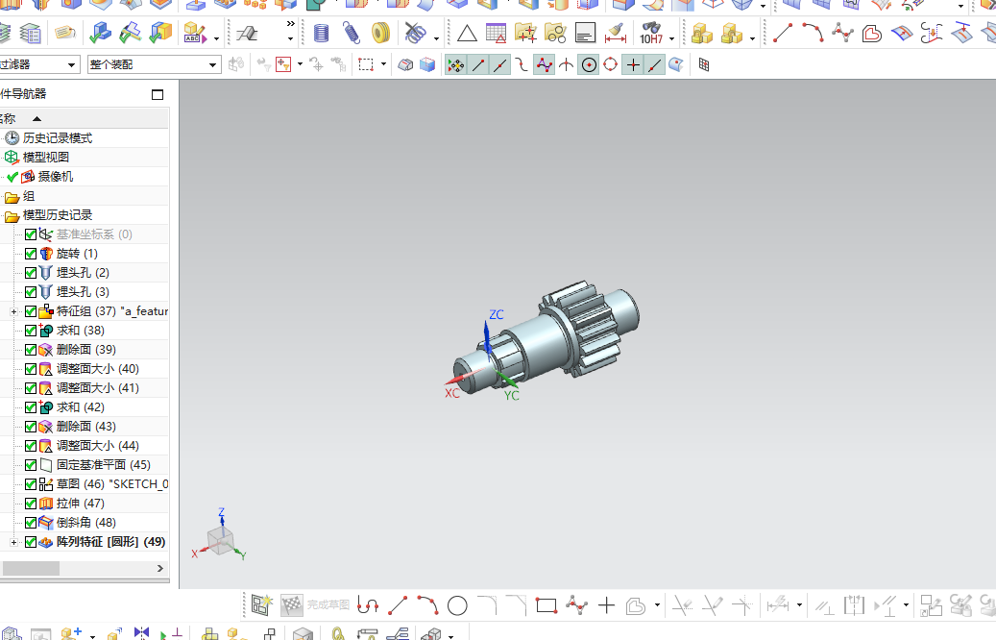The width and height of the screenshot is (996, 640).
Task: Uncheck the 草图 (46) feature checkbox
Action: pyautogui.click(x=31, y=484)
